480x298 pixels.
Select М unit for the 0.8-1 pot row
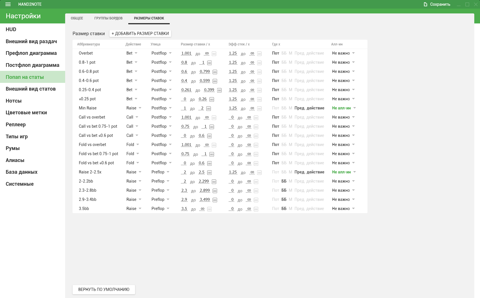[291, 62]
